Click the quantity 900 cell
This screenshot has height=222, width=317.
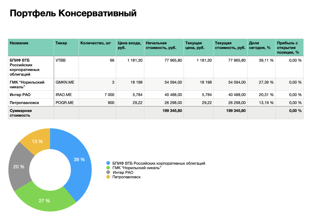click(x=97, y=103)
